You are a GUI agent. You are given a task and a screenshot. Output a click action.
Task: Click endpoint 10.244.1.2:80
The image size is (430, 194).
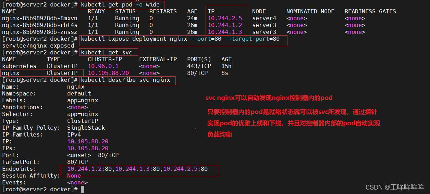coord(89,169)
